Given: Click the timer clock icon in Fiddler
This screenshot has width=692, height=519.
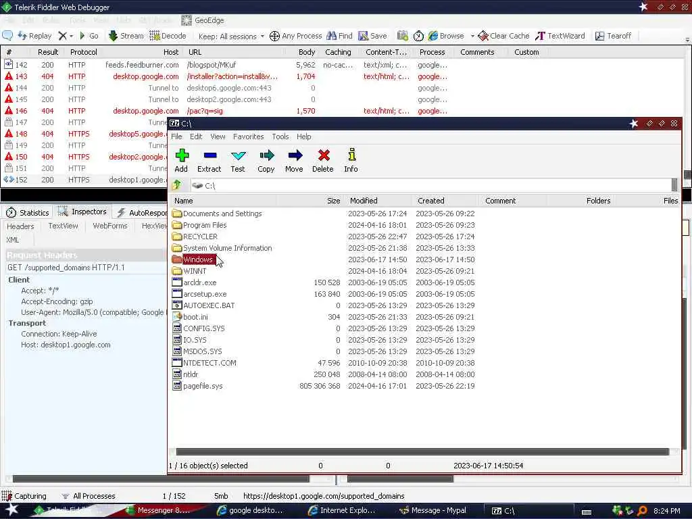Looking at the screenshot, I should pyautogui.click(x=418, y=36).
